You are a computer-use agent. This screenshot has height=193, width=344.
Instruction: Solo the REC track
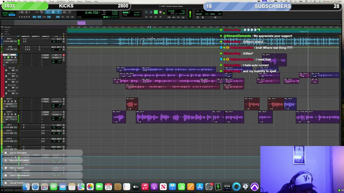point(12,57)
